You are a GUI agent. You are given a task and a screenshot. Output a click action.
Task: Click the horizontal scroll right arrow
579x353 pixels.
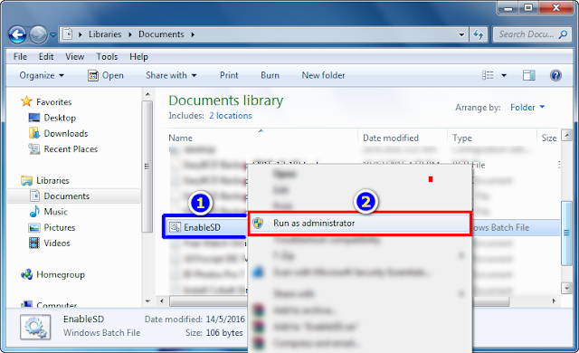(x=554, y=301)
